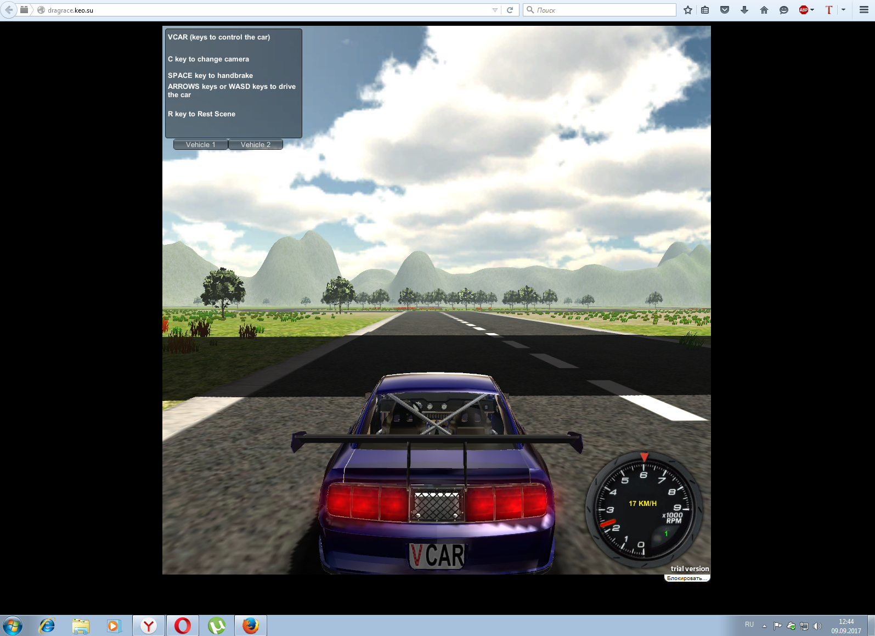Select the Vehicle 1 button
The height and width of the screenshot is (636, 875).
coord(201,144)
